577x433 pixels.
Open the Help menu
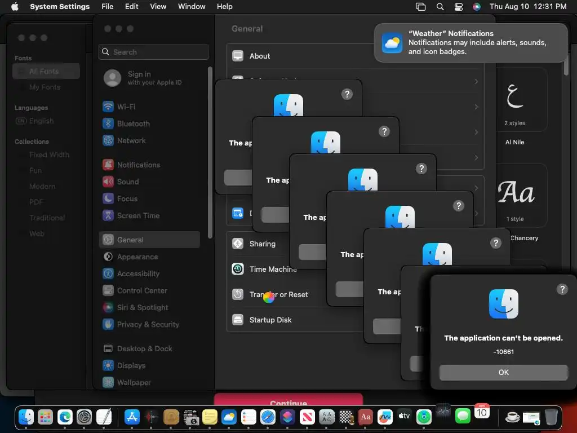[x=224, y=7]
